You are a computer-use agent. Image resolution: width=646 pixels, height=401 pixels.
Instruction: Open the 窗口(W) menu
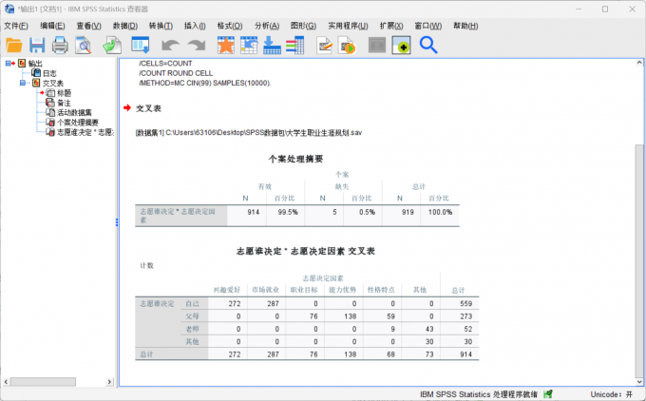click(x=428, y=26)
